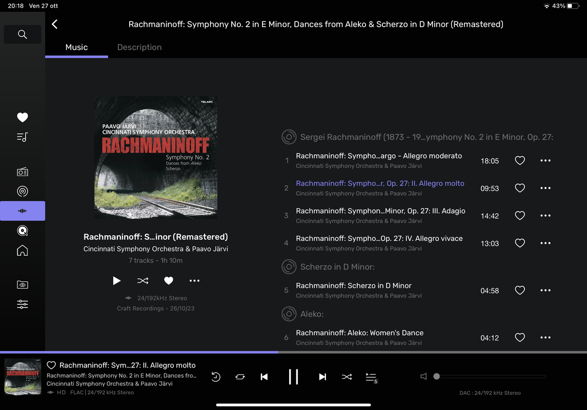The height and width of the screenshot is (410, 587).
Task: Shuffle the album under the cover
Action: [x=143, y=280]
